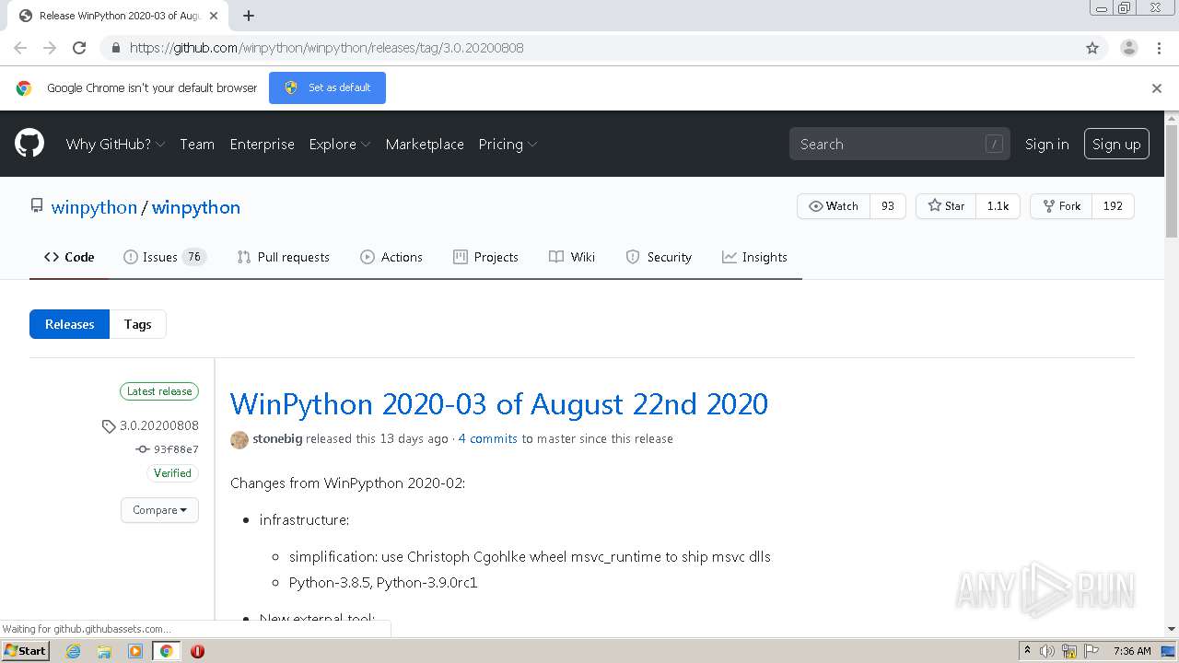The height and width of the screenshot is (663, 1179).
Task: Fork the repository
Action: click(1061, 206)
